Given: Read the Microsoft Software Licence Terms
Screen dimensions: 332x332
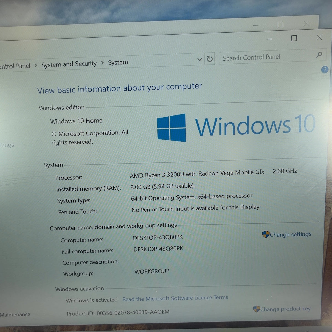Looking at the screenshot, I should pos(175,298).
